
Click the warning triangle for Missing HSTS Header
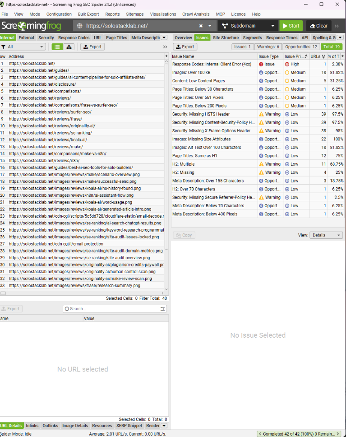click(x=261, y=114)
